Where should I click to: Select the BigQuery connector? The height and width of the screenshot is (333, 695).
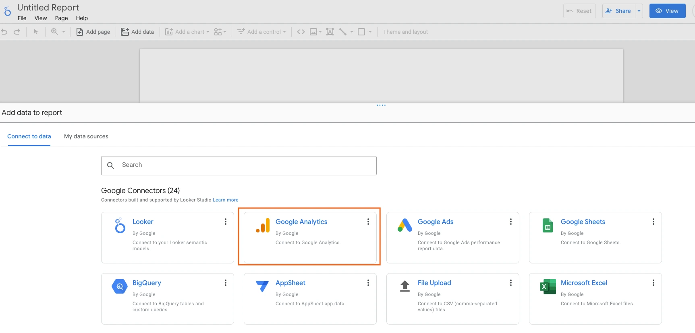coord(168,299)
